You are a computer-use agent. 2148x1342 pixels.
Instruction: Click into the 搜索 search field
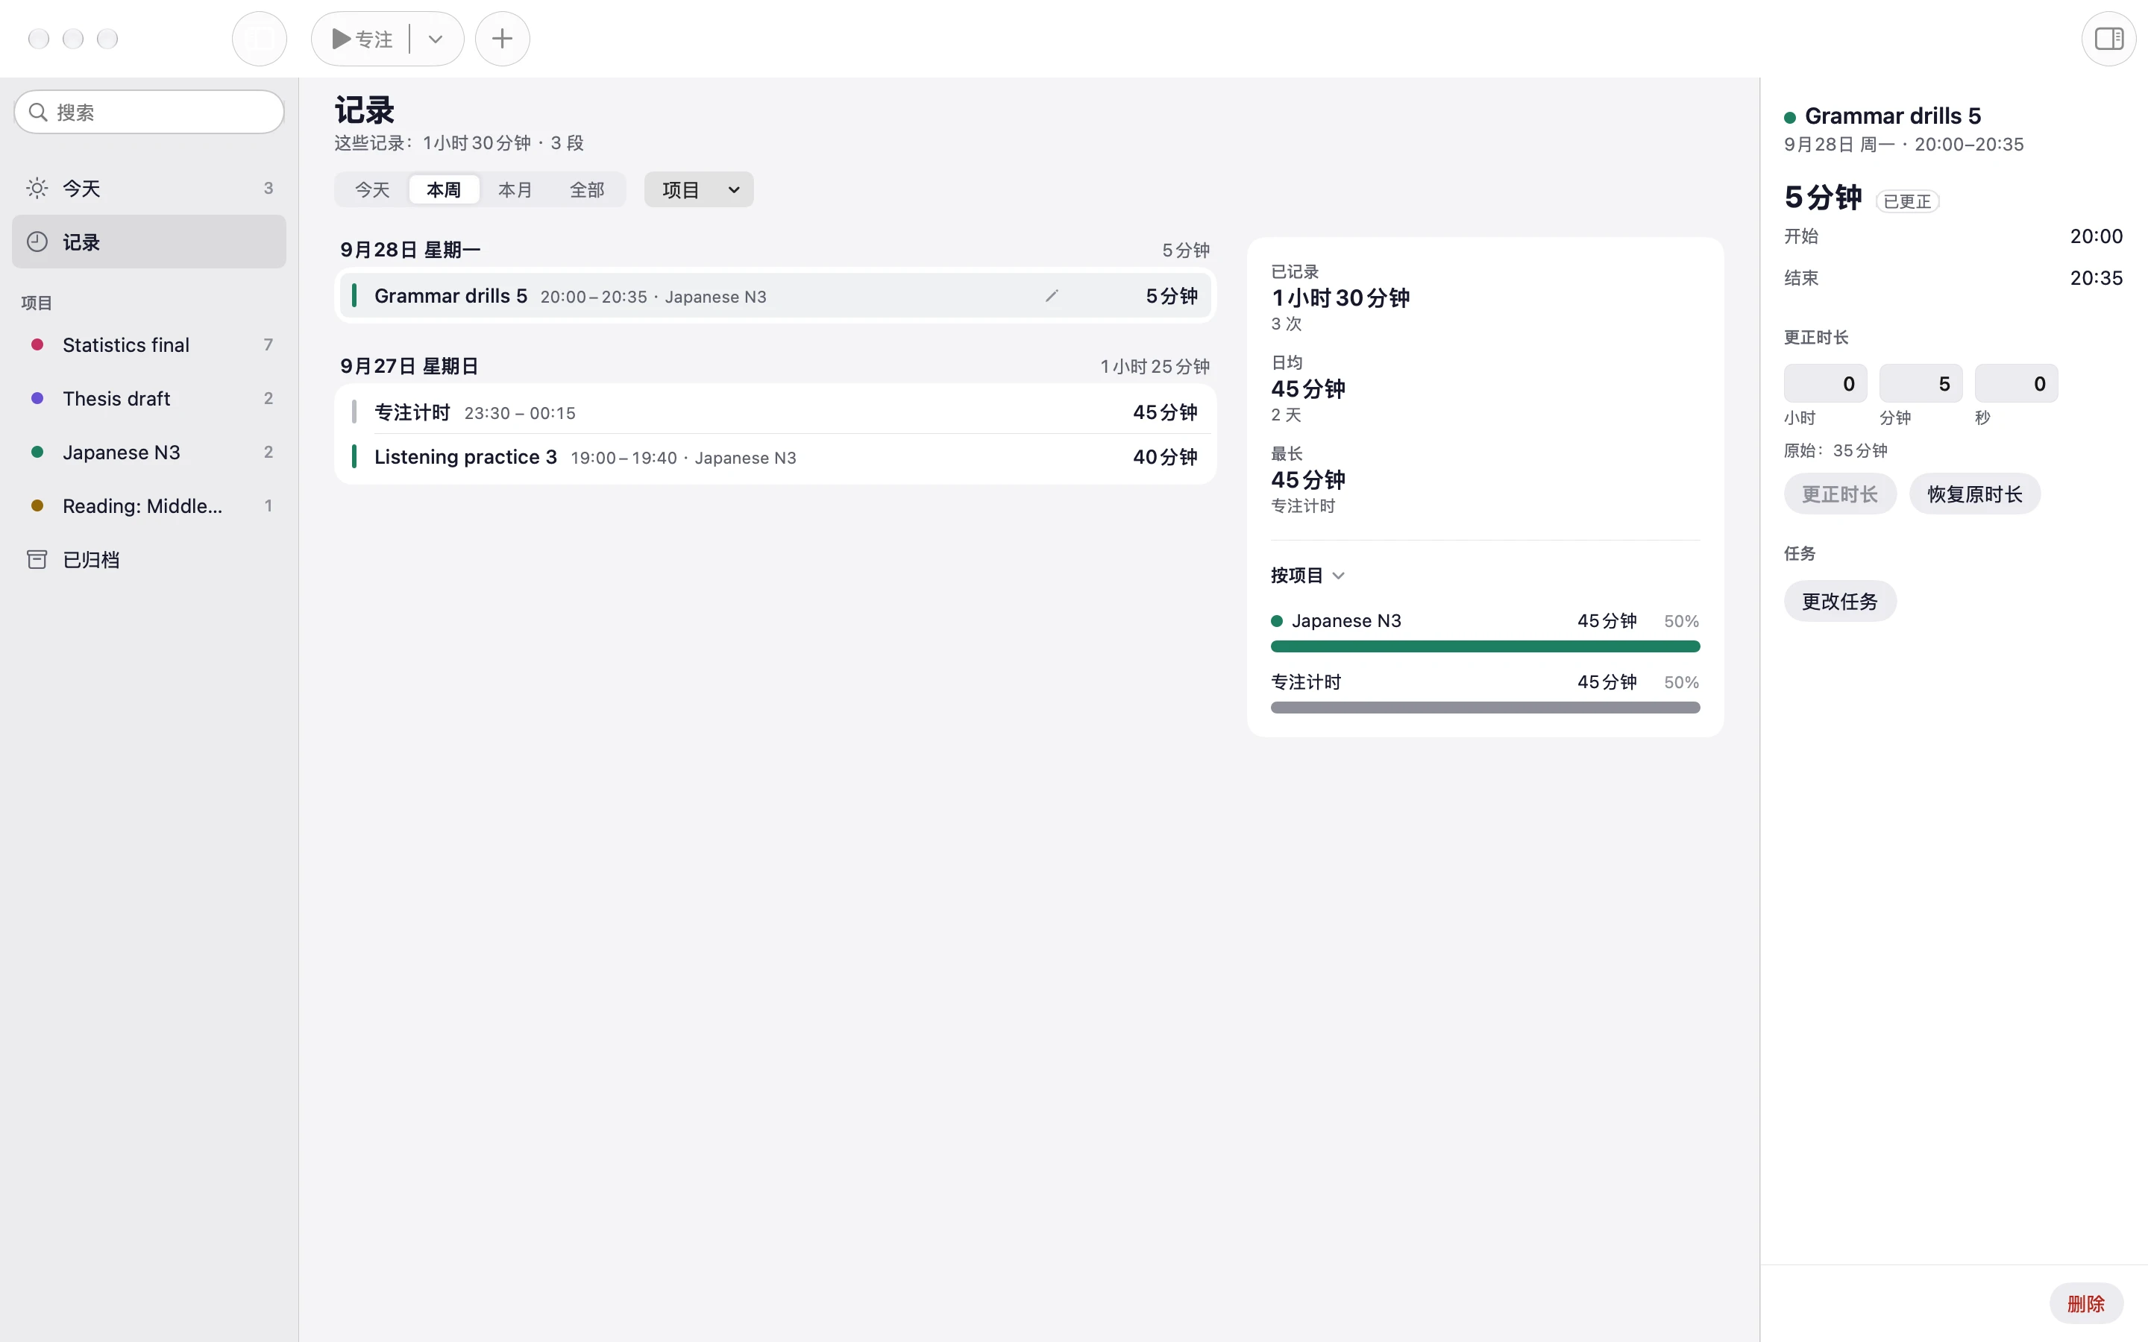click(149, 112)
